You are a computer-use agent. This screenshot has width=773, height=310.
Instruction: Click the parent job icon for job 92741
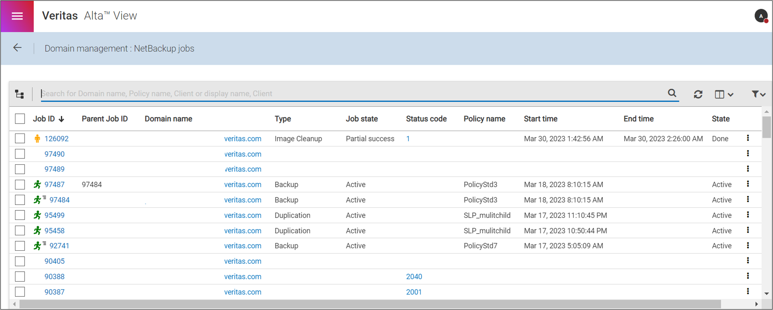pyautogui.click(x=40, y=246)
